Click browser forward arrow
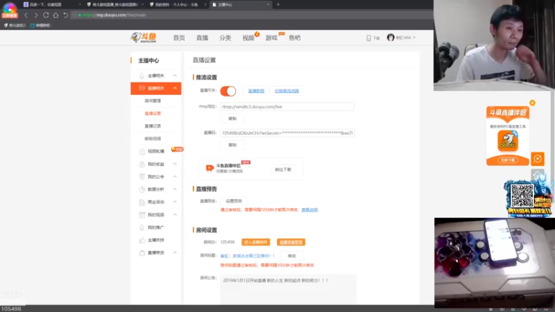 (x=36, y=15)
